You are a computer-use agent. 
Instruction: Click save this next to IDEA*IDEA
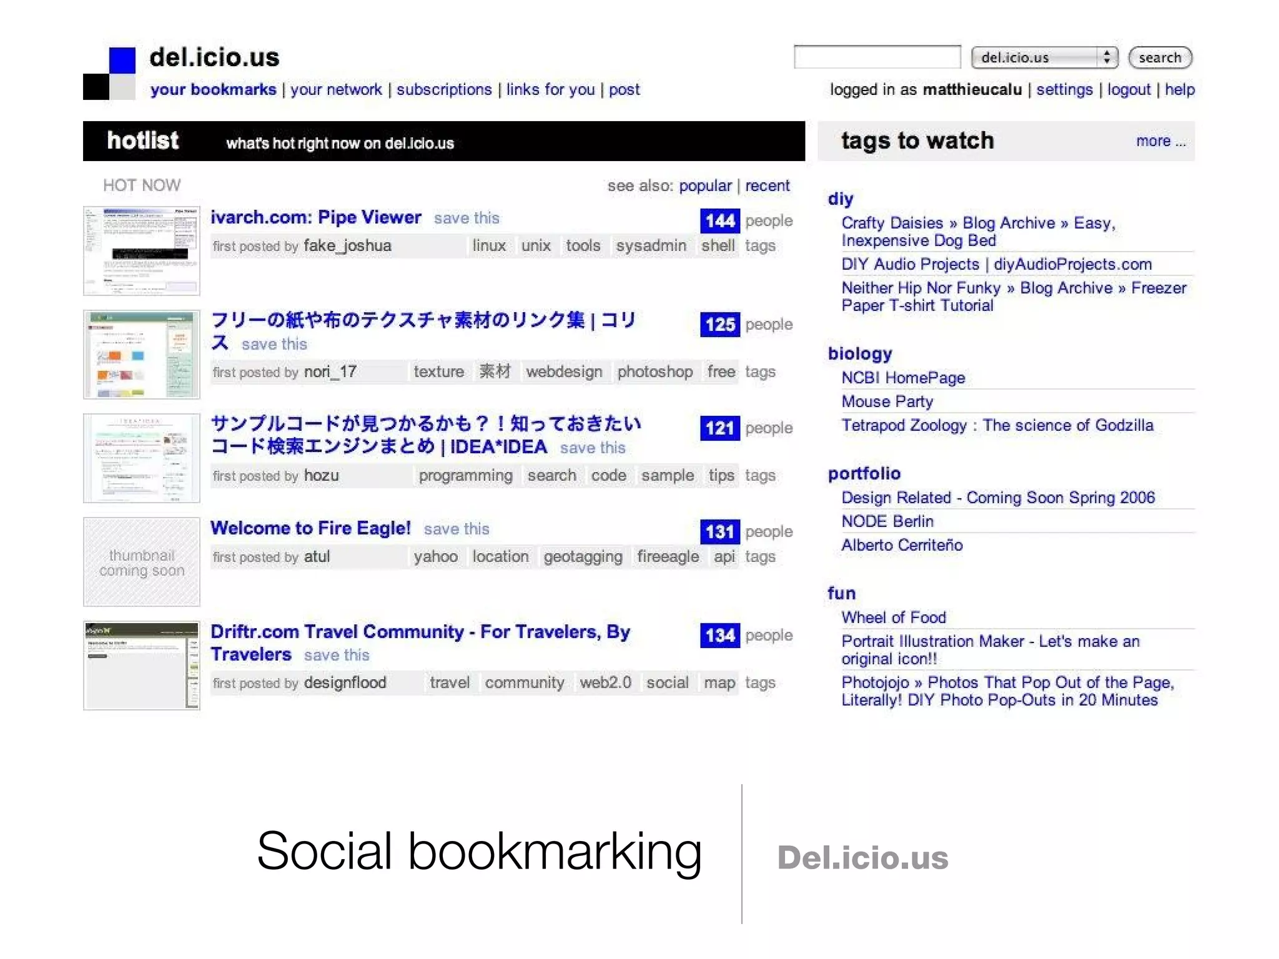coord(593,448)
